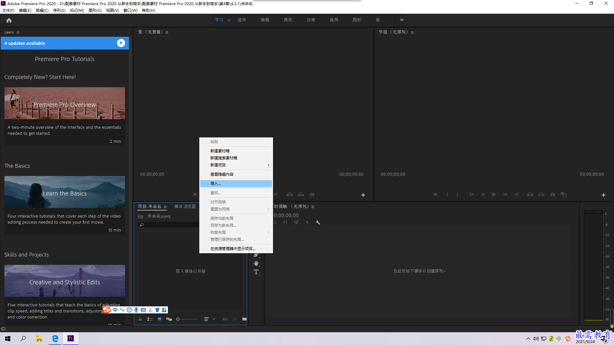
Task: Choose 导入... from the context menu
Action: click(236, 184)
